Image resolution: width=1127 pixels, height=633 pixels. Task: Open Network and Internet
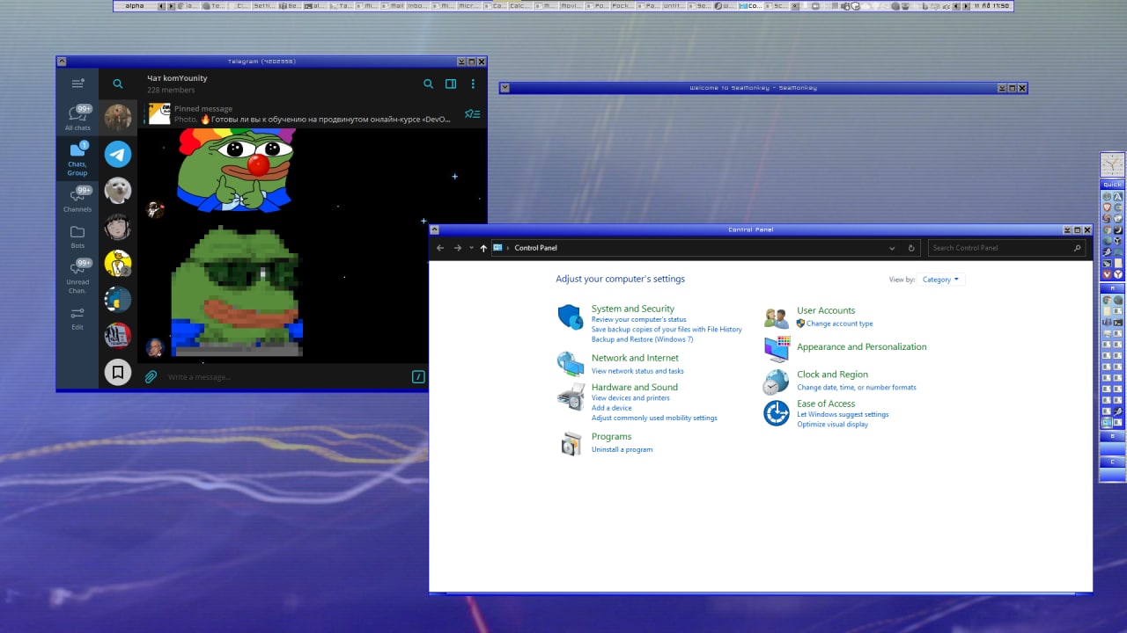tap(635, 358)
